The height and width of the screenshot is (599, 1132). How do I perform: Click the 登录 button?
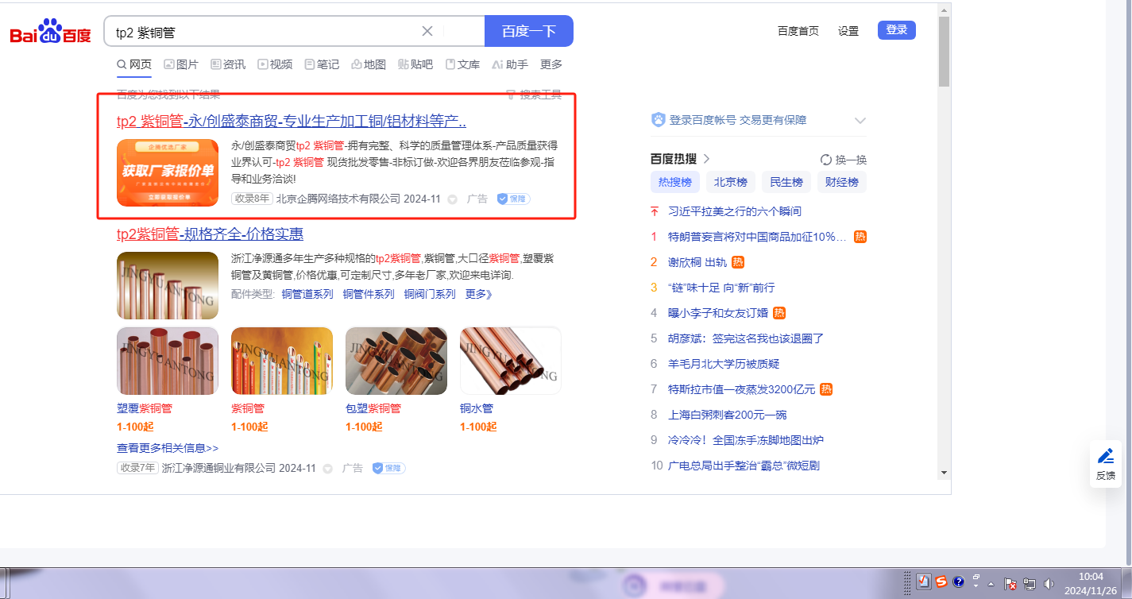click(897, 30)
